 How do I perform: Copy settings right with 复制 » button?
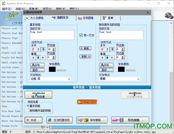pos(85,57)
